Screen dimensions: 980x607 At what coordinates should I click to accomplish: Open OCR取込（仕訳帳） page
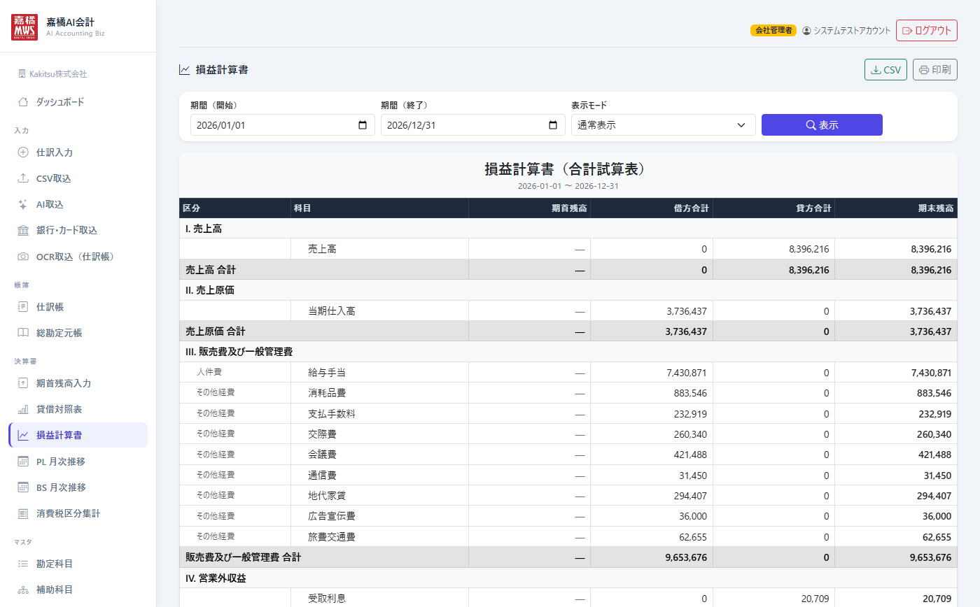coord(78,257)
